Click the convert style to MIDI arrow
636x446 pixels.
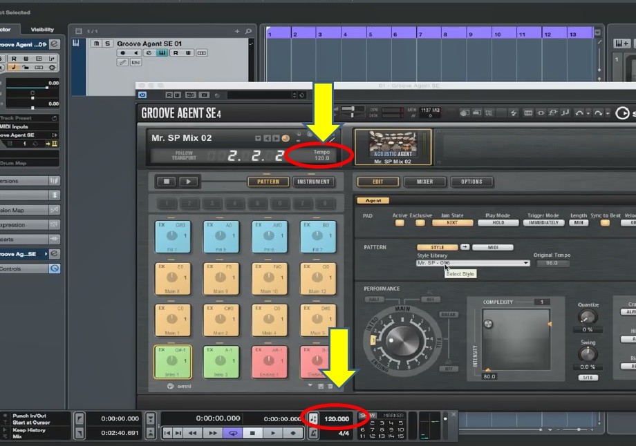click(x=465, y=246)
